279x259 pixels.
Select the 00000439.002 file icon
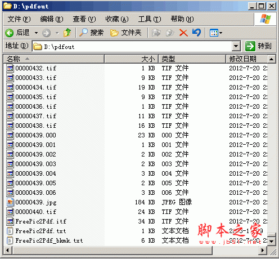click(x=10, y=154)
